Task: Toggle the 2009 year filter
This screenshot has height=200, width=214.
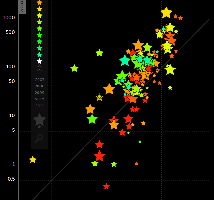Action: point(39,93)
